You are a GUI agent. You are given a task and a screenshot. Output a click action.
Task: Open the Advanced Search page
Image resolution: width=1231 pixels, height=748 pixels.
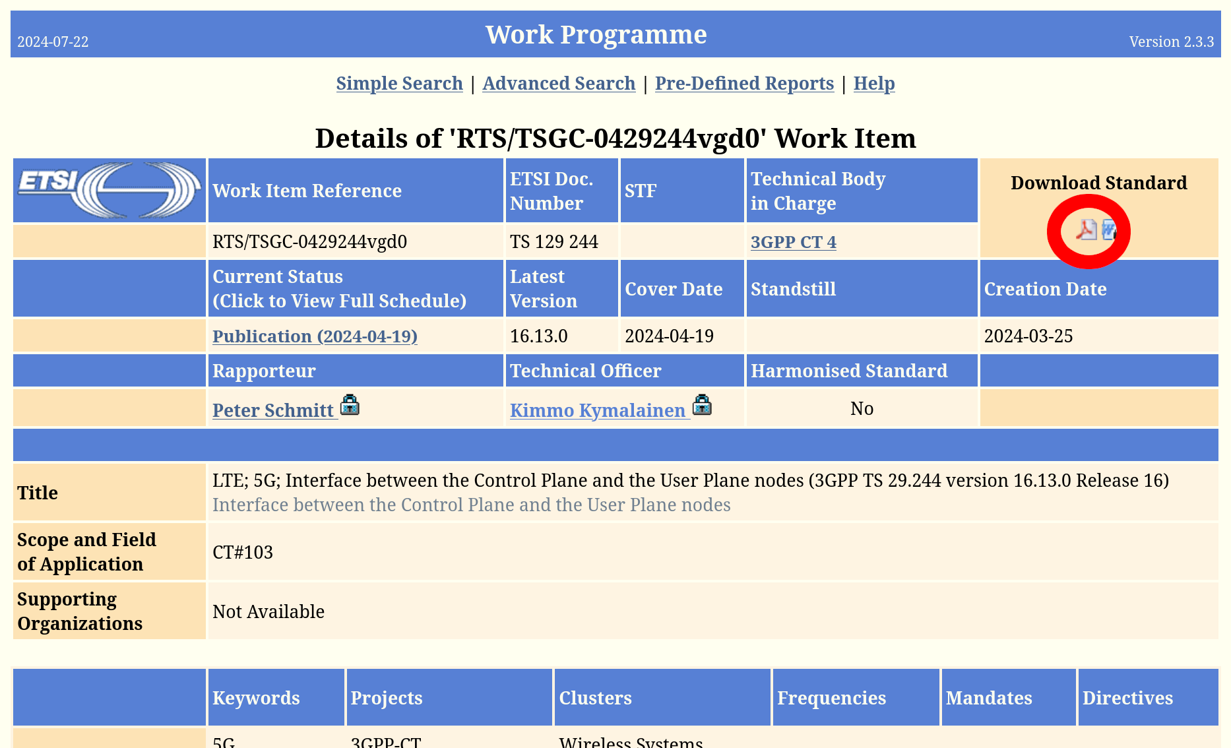pos(559,84)
